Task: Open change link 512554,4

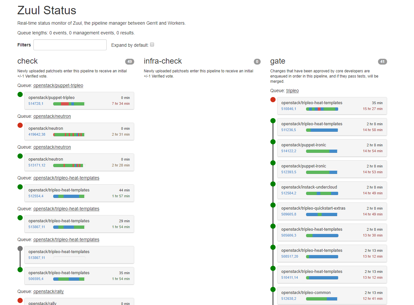Action: point(36,196)
